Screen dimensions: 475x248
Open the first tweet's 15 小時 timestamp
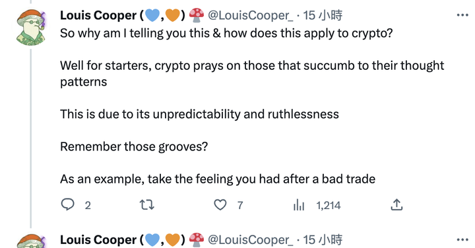(323, 15)
